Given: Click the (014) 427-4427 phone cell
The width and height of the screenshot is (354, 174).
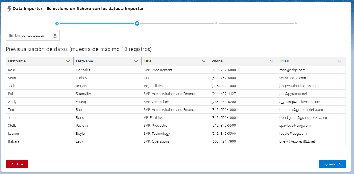Looking at the screenshot, I should [x=243, y=94].
